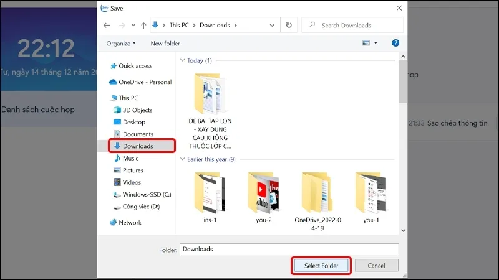Open recent locations dropdown arrow
This screenshot has width=499, height=280.
point(133,26)
